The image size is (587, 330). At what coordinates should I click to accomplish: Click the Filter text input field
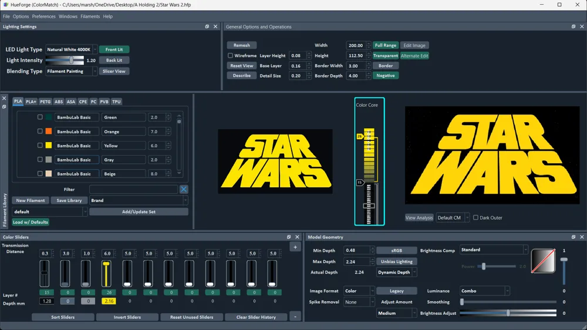point(134,190)
